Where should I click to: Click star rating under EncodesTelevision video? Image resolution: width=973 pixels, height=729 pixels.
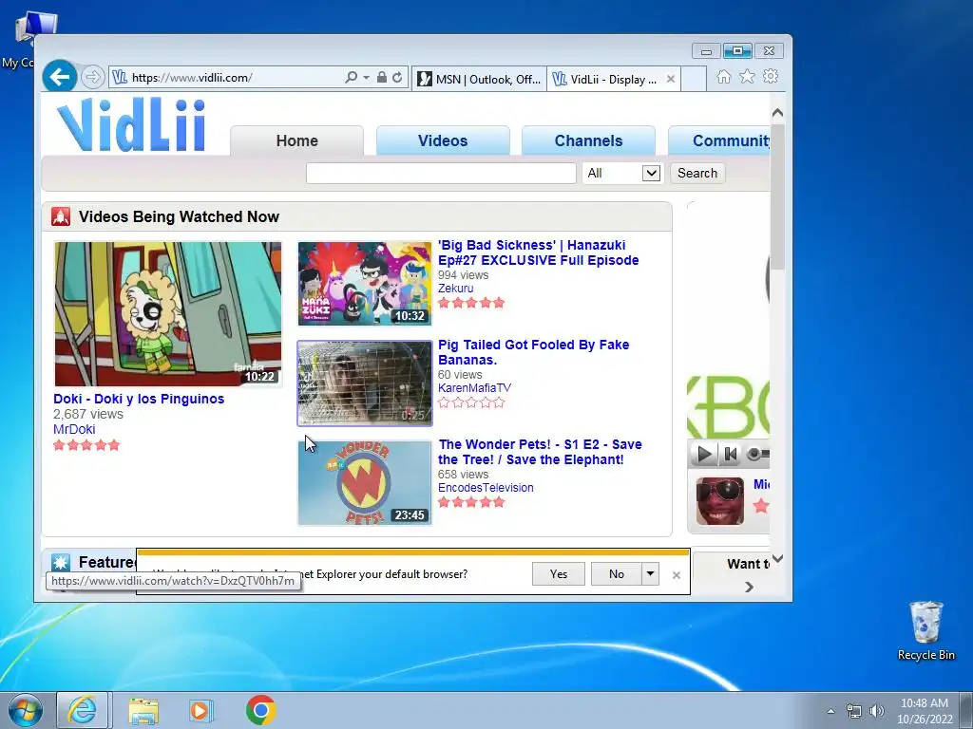point(471,502)
